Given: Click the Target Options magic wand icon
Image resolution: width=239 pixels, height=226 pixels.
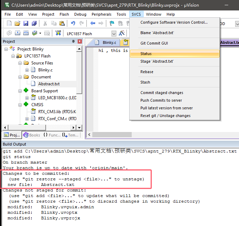Looking at the screenshot, I should pos(122,33).
